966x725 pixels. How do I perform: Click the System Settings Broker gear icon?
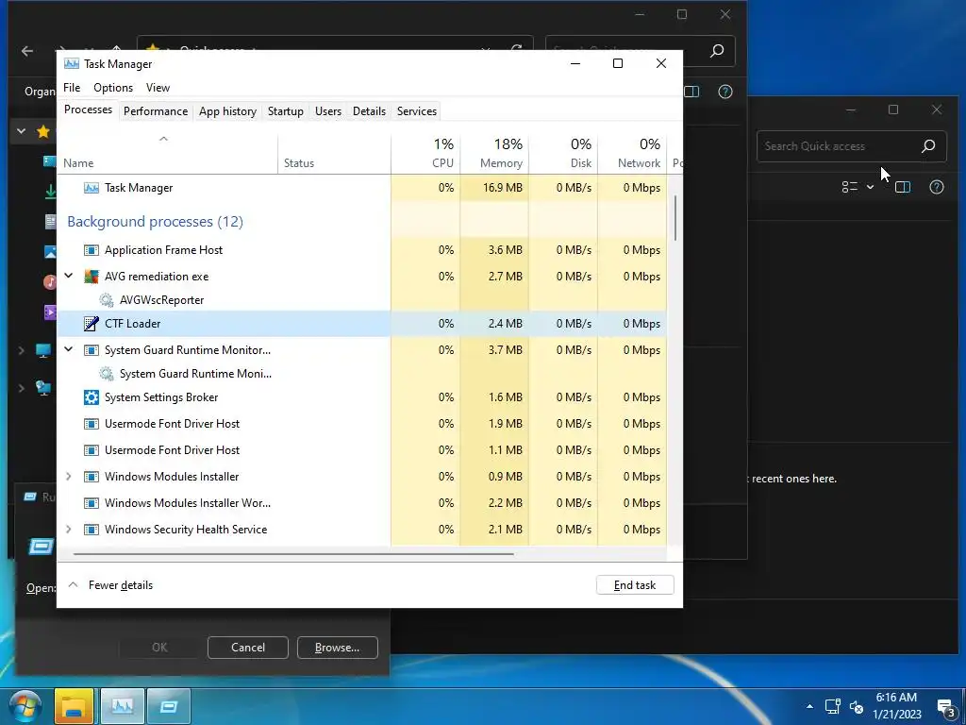(x=92, y=397)
